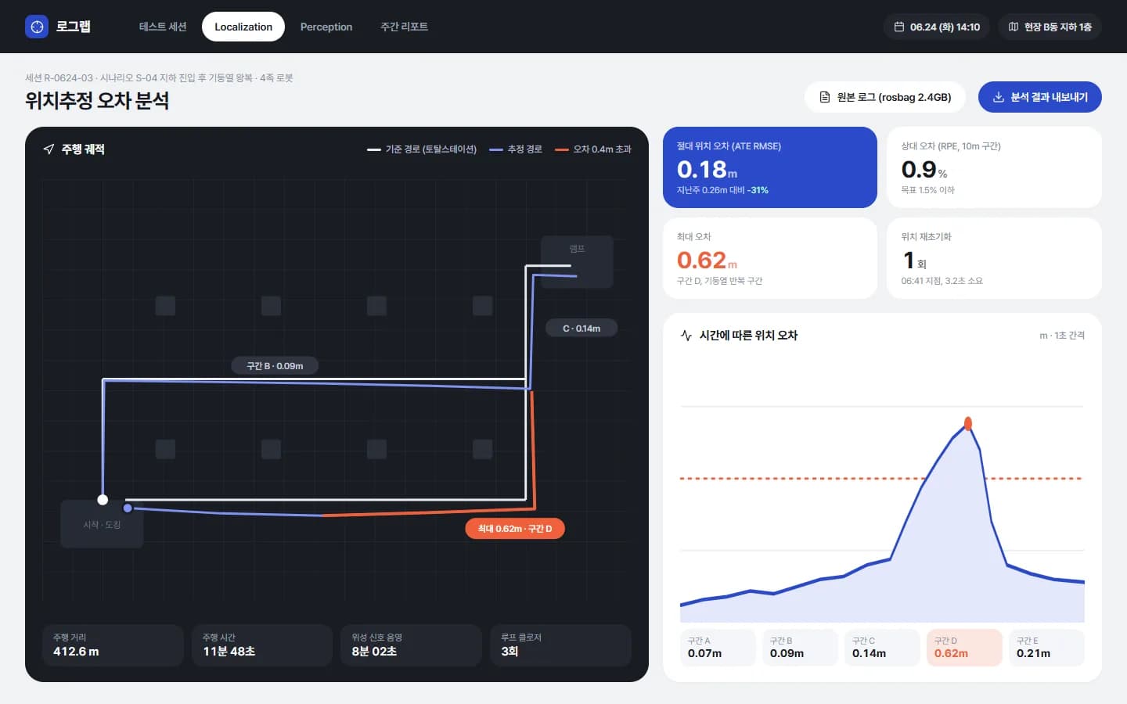Select the 구간 E 0.21m segment chip
The height and width of the screenshot is (704, 1127).
coord(1046,647)
